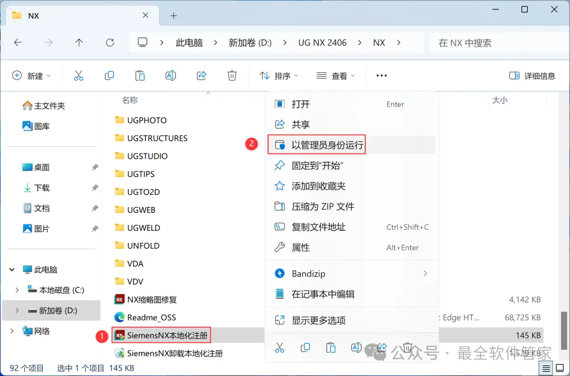Click UG NX 2406 in the breadcrumb
The height and width of the screenshot is (376, 570).
coord(322,43)
